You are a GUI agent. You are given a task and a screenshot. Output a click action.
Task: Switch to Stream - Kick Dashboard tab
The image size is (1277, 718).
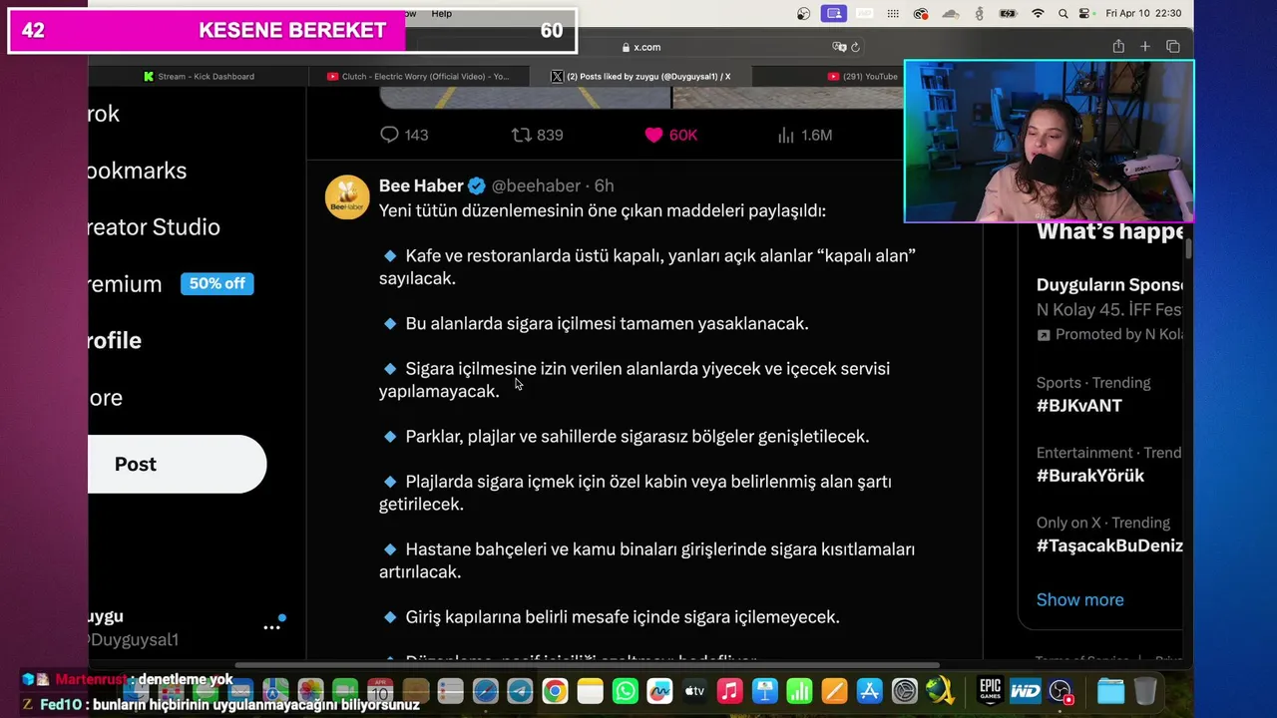click(x=199, y=76)
